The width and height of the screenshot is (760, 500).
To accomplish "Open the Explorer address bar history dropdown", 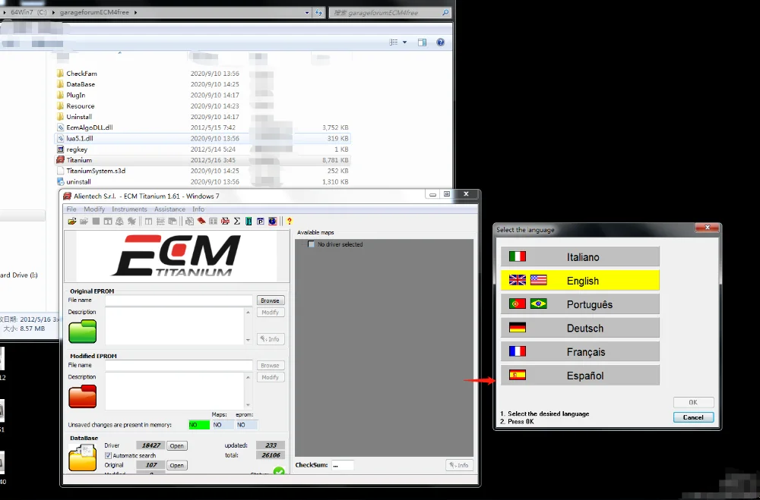I will click(x=307, y=13).
